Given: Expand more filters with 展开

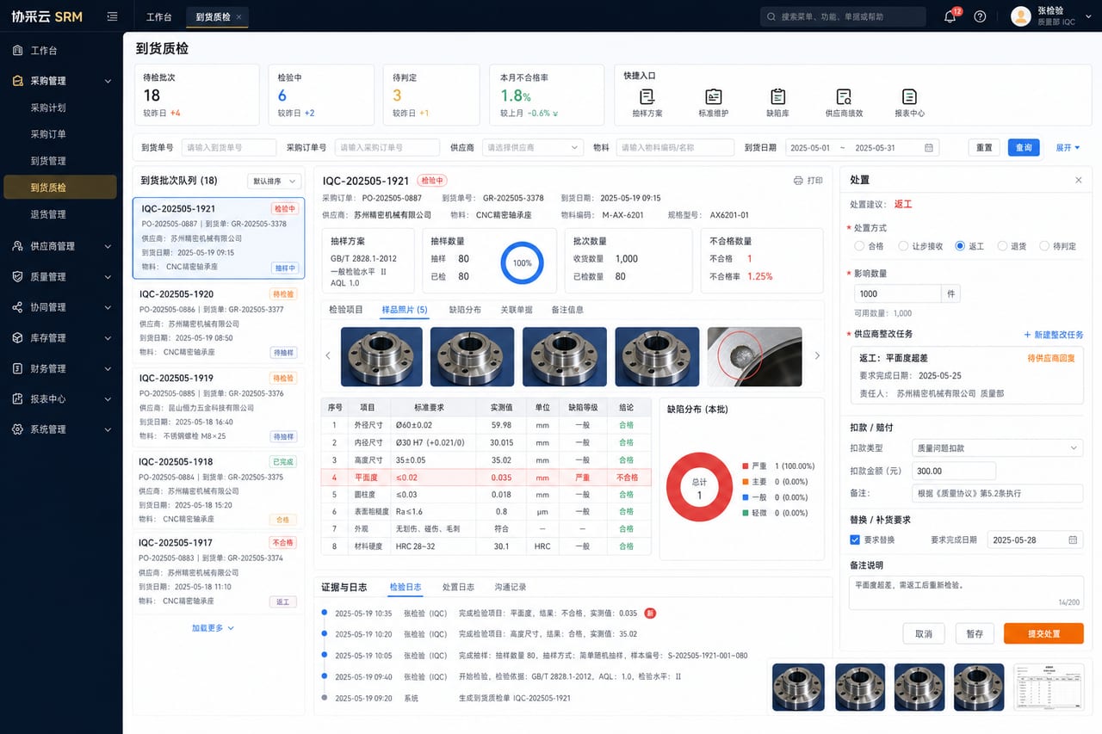Looking at the screenshot, I should coord(1068,148).
